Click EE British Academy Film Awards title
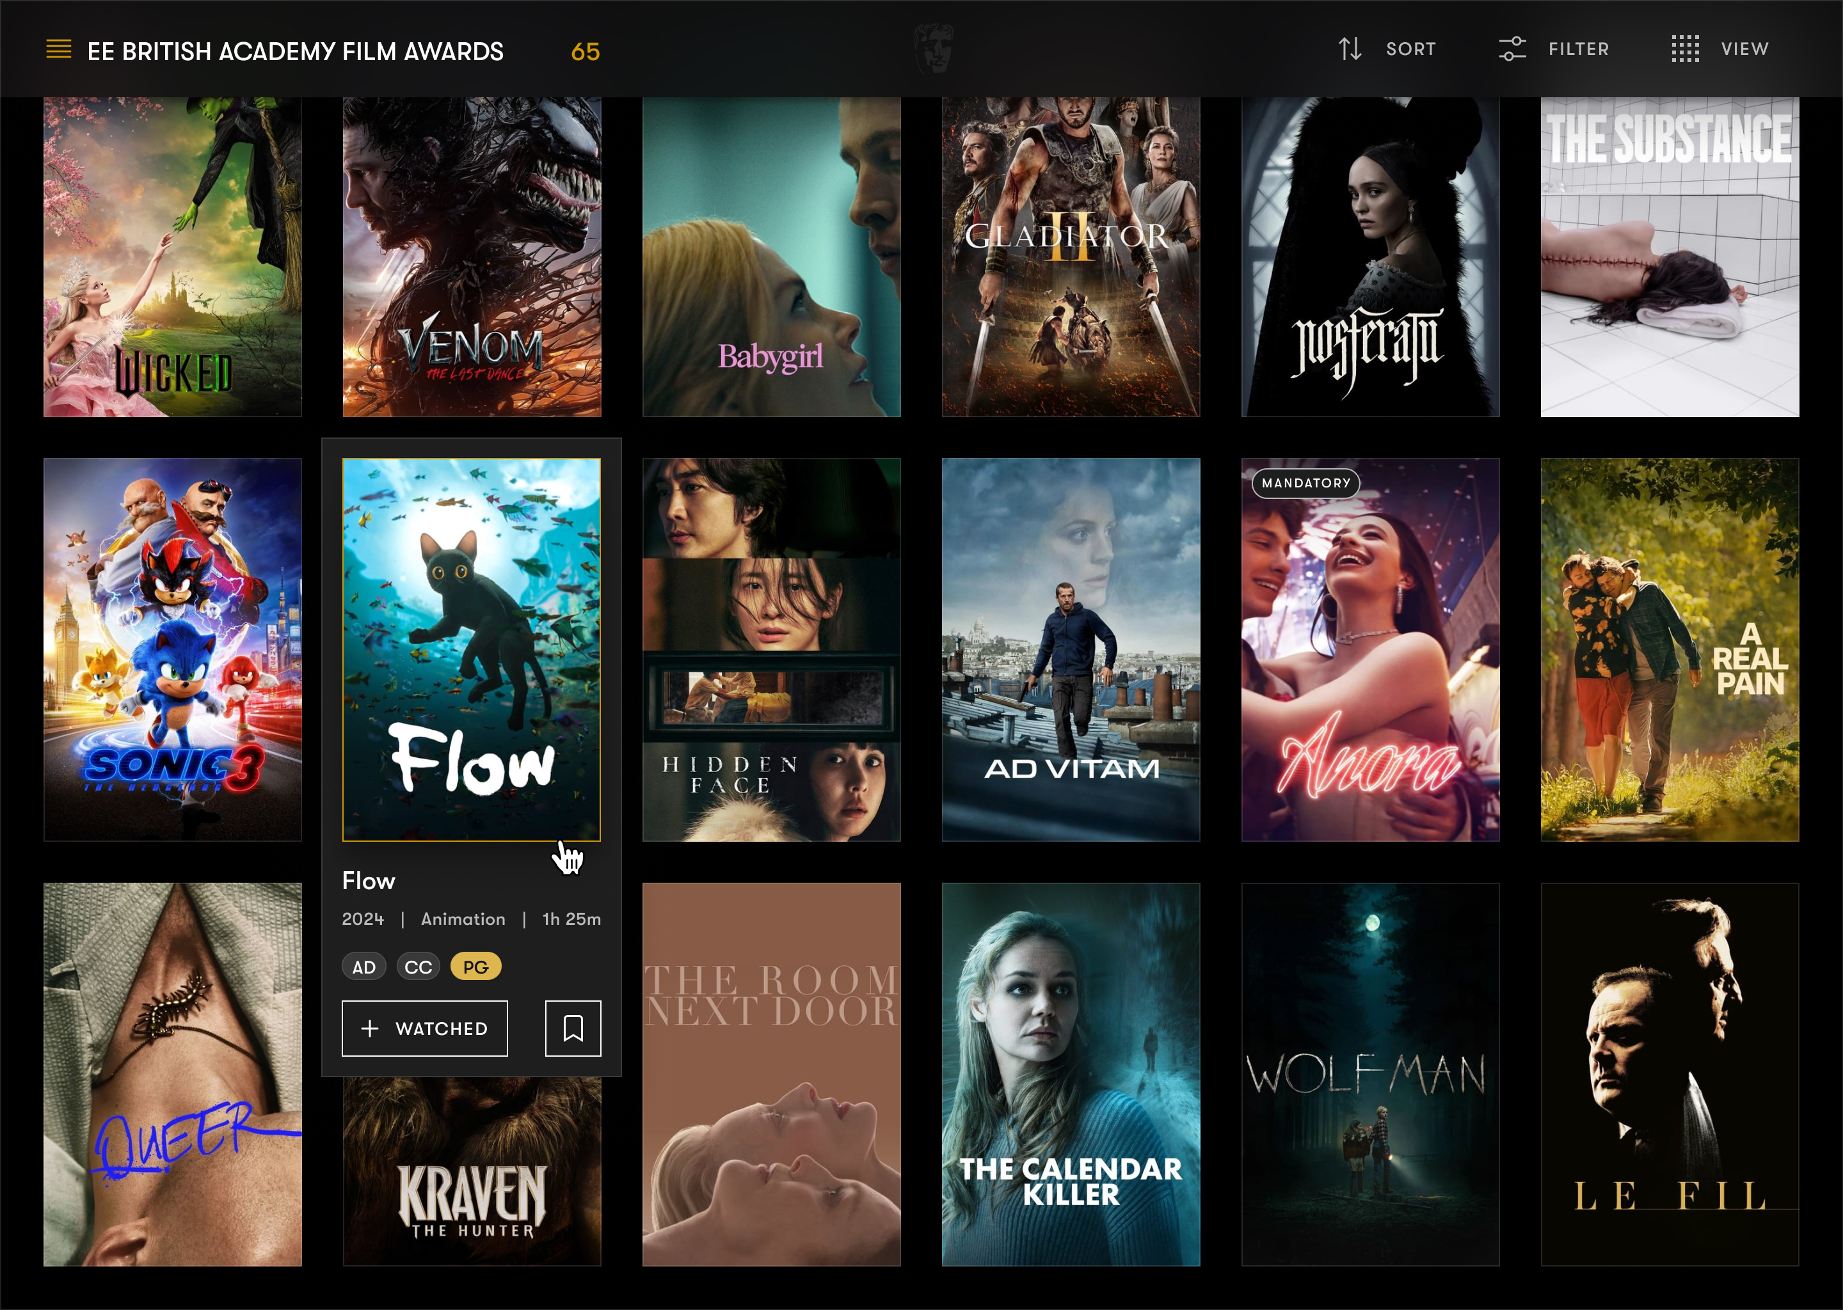1843x1310 pixels. click(x=296, y=52)
